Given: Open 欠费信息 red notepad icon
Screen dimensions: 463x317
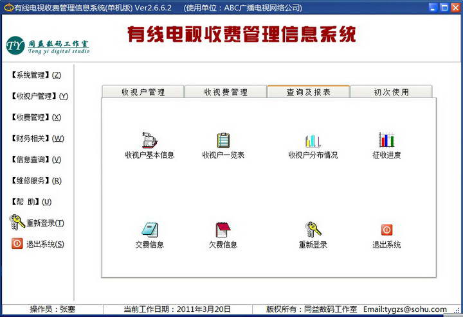Looking at the screenshot, I should [223, 230].
